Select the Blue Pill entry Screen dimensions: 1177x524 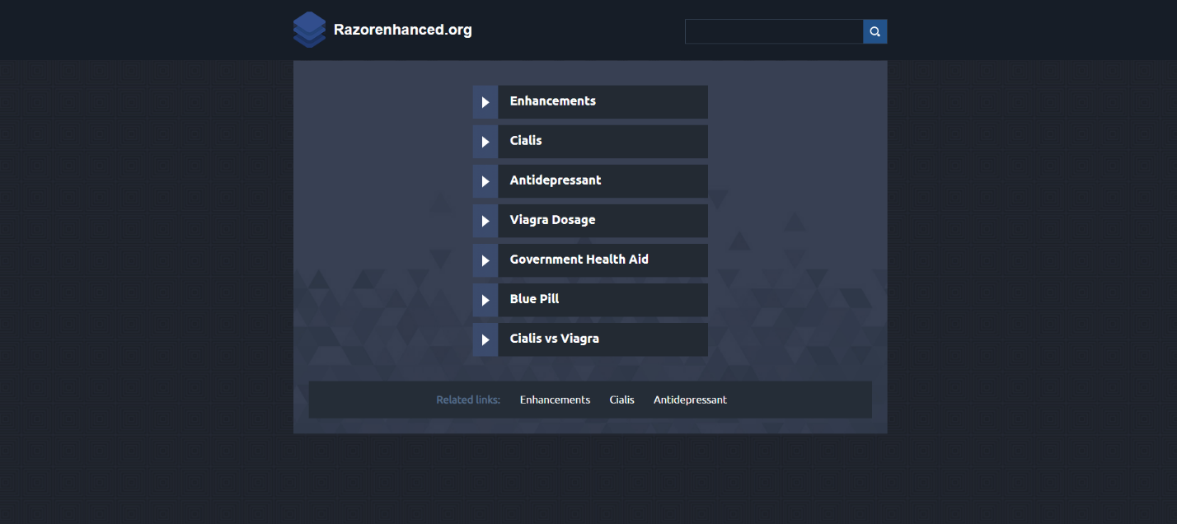click(534, 299)
